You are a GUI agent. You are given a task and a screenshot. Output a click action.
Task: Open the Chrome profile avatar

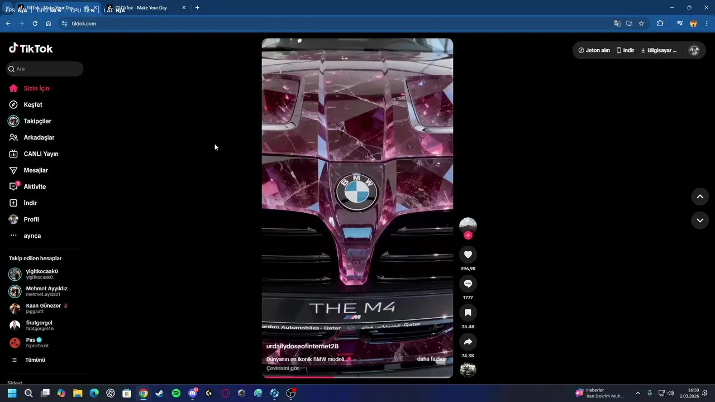click(693, 23)
